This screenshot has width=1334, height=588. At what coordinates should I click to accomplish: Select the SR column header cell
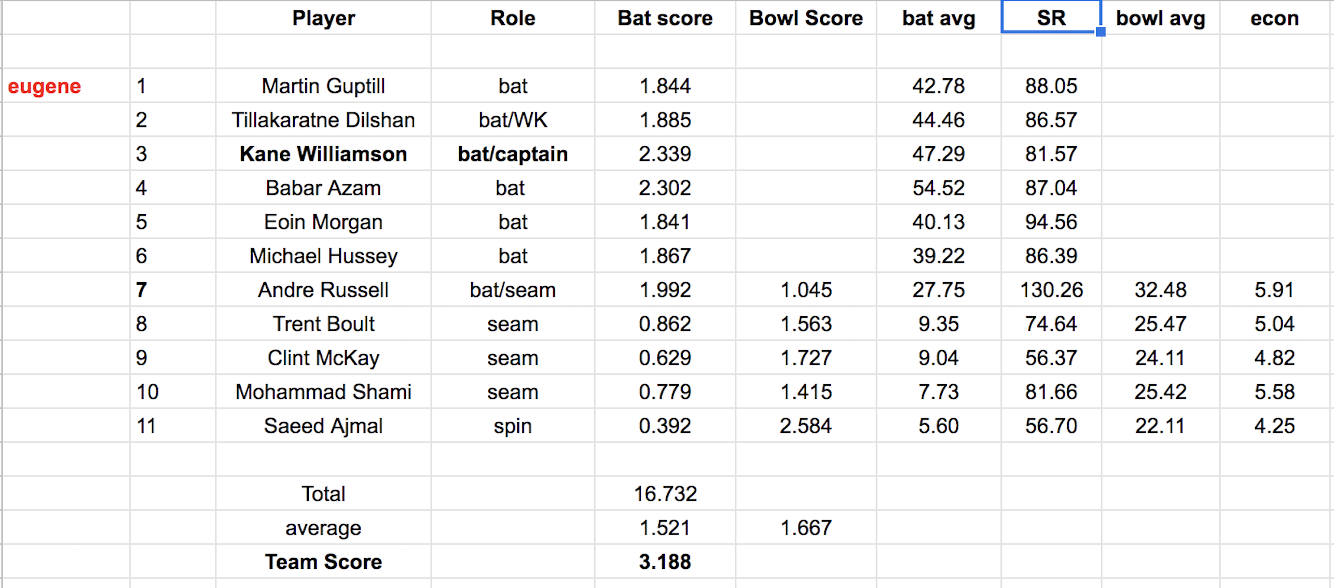(x=1051, y=18)
